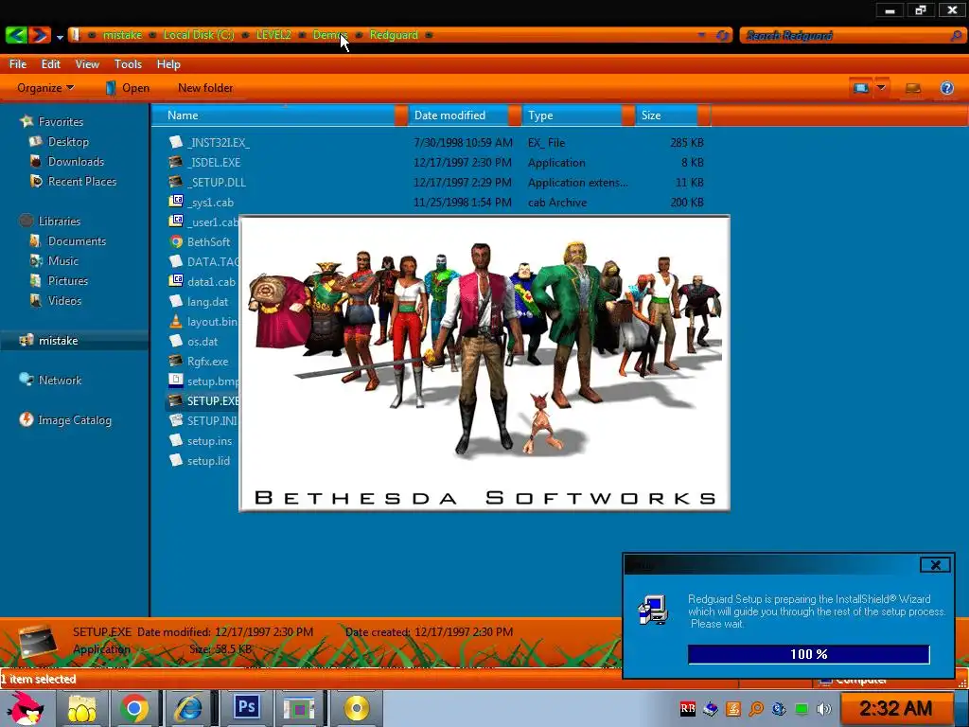The width and height of the screenshot is (969, 727).
Task: Select the setup.ins file
Action: 209,441
